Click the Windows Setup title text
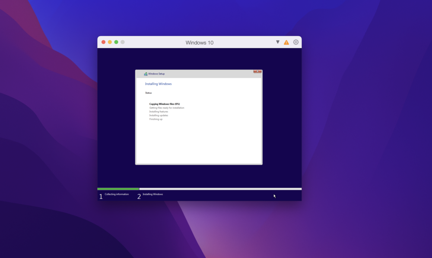This screenshot has height=258, width=432. [x=156, y=74]
